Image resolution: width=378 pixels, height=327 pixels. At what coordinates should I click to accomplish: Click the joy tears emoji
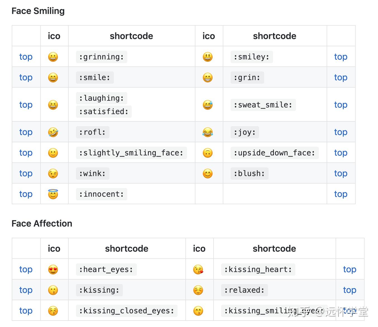pyautogui.click(x=207, y=132)
